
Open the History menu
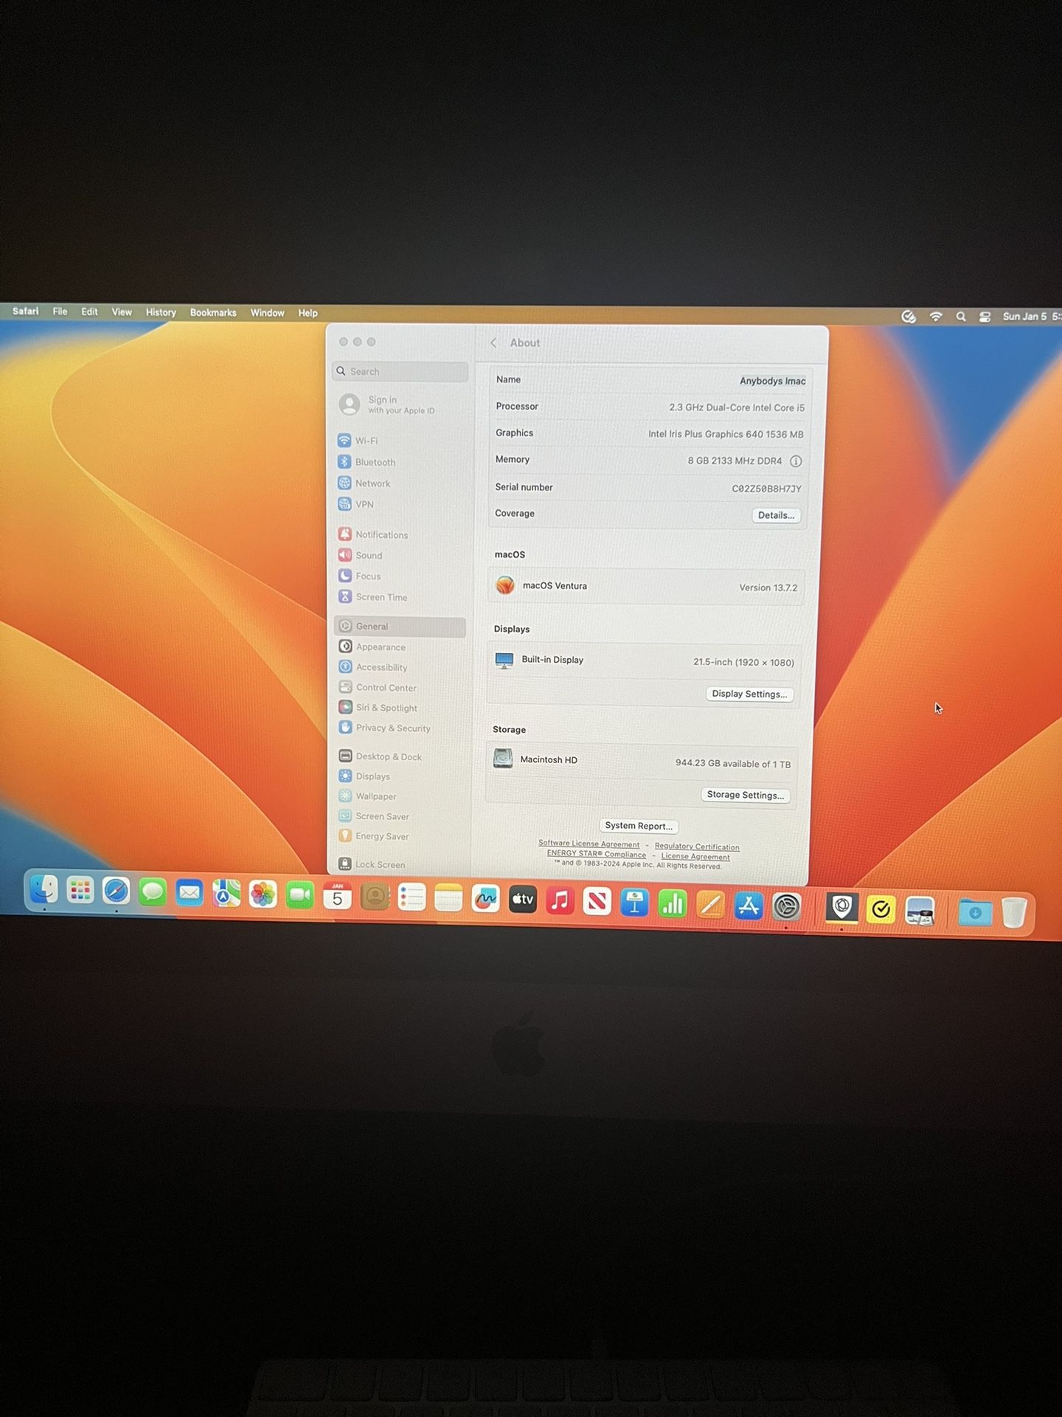pos(161,312)
